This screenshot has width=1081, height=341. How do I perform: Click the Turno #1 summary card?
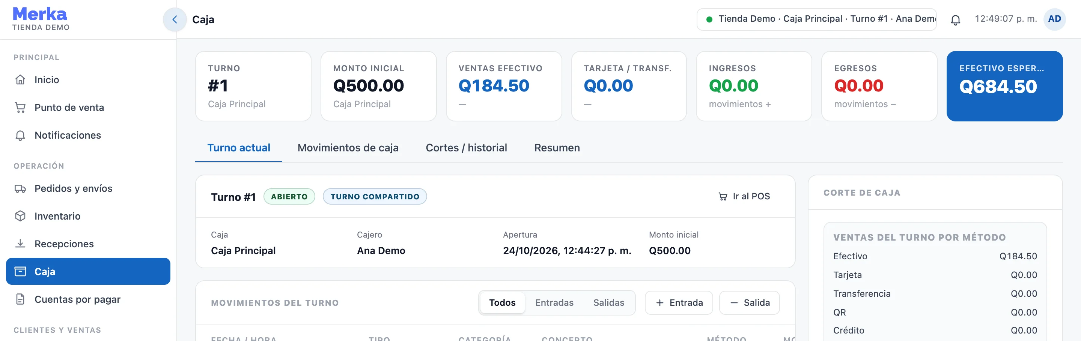(x=253, y=86)
